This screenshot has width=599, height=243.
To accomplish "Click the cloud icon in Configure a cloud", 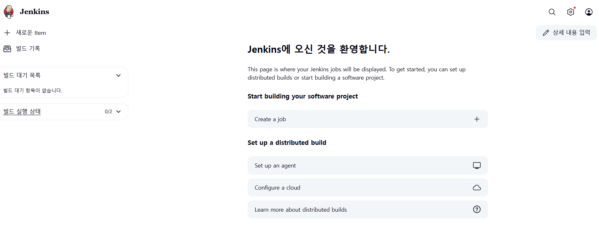I will click(x=477, y=187).
